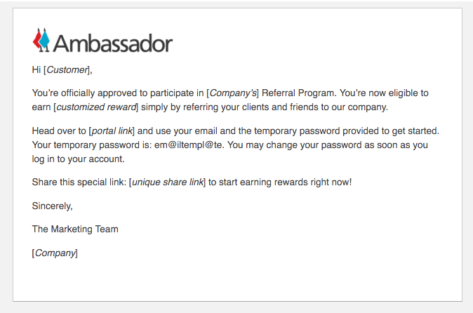Select the [customized reward] placeholder
Viewport: 473px width, 313px height.
(x=96, y=107)
